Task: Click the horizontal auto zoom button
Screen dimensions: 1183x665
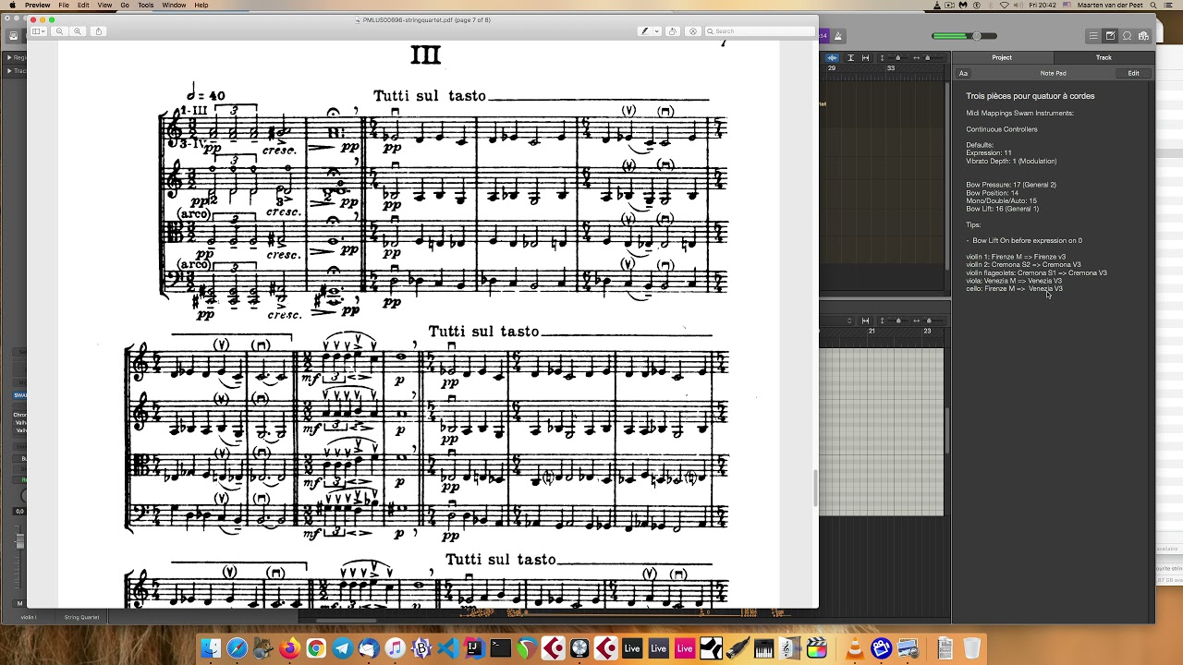Action: click(x=865, y=57)
